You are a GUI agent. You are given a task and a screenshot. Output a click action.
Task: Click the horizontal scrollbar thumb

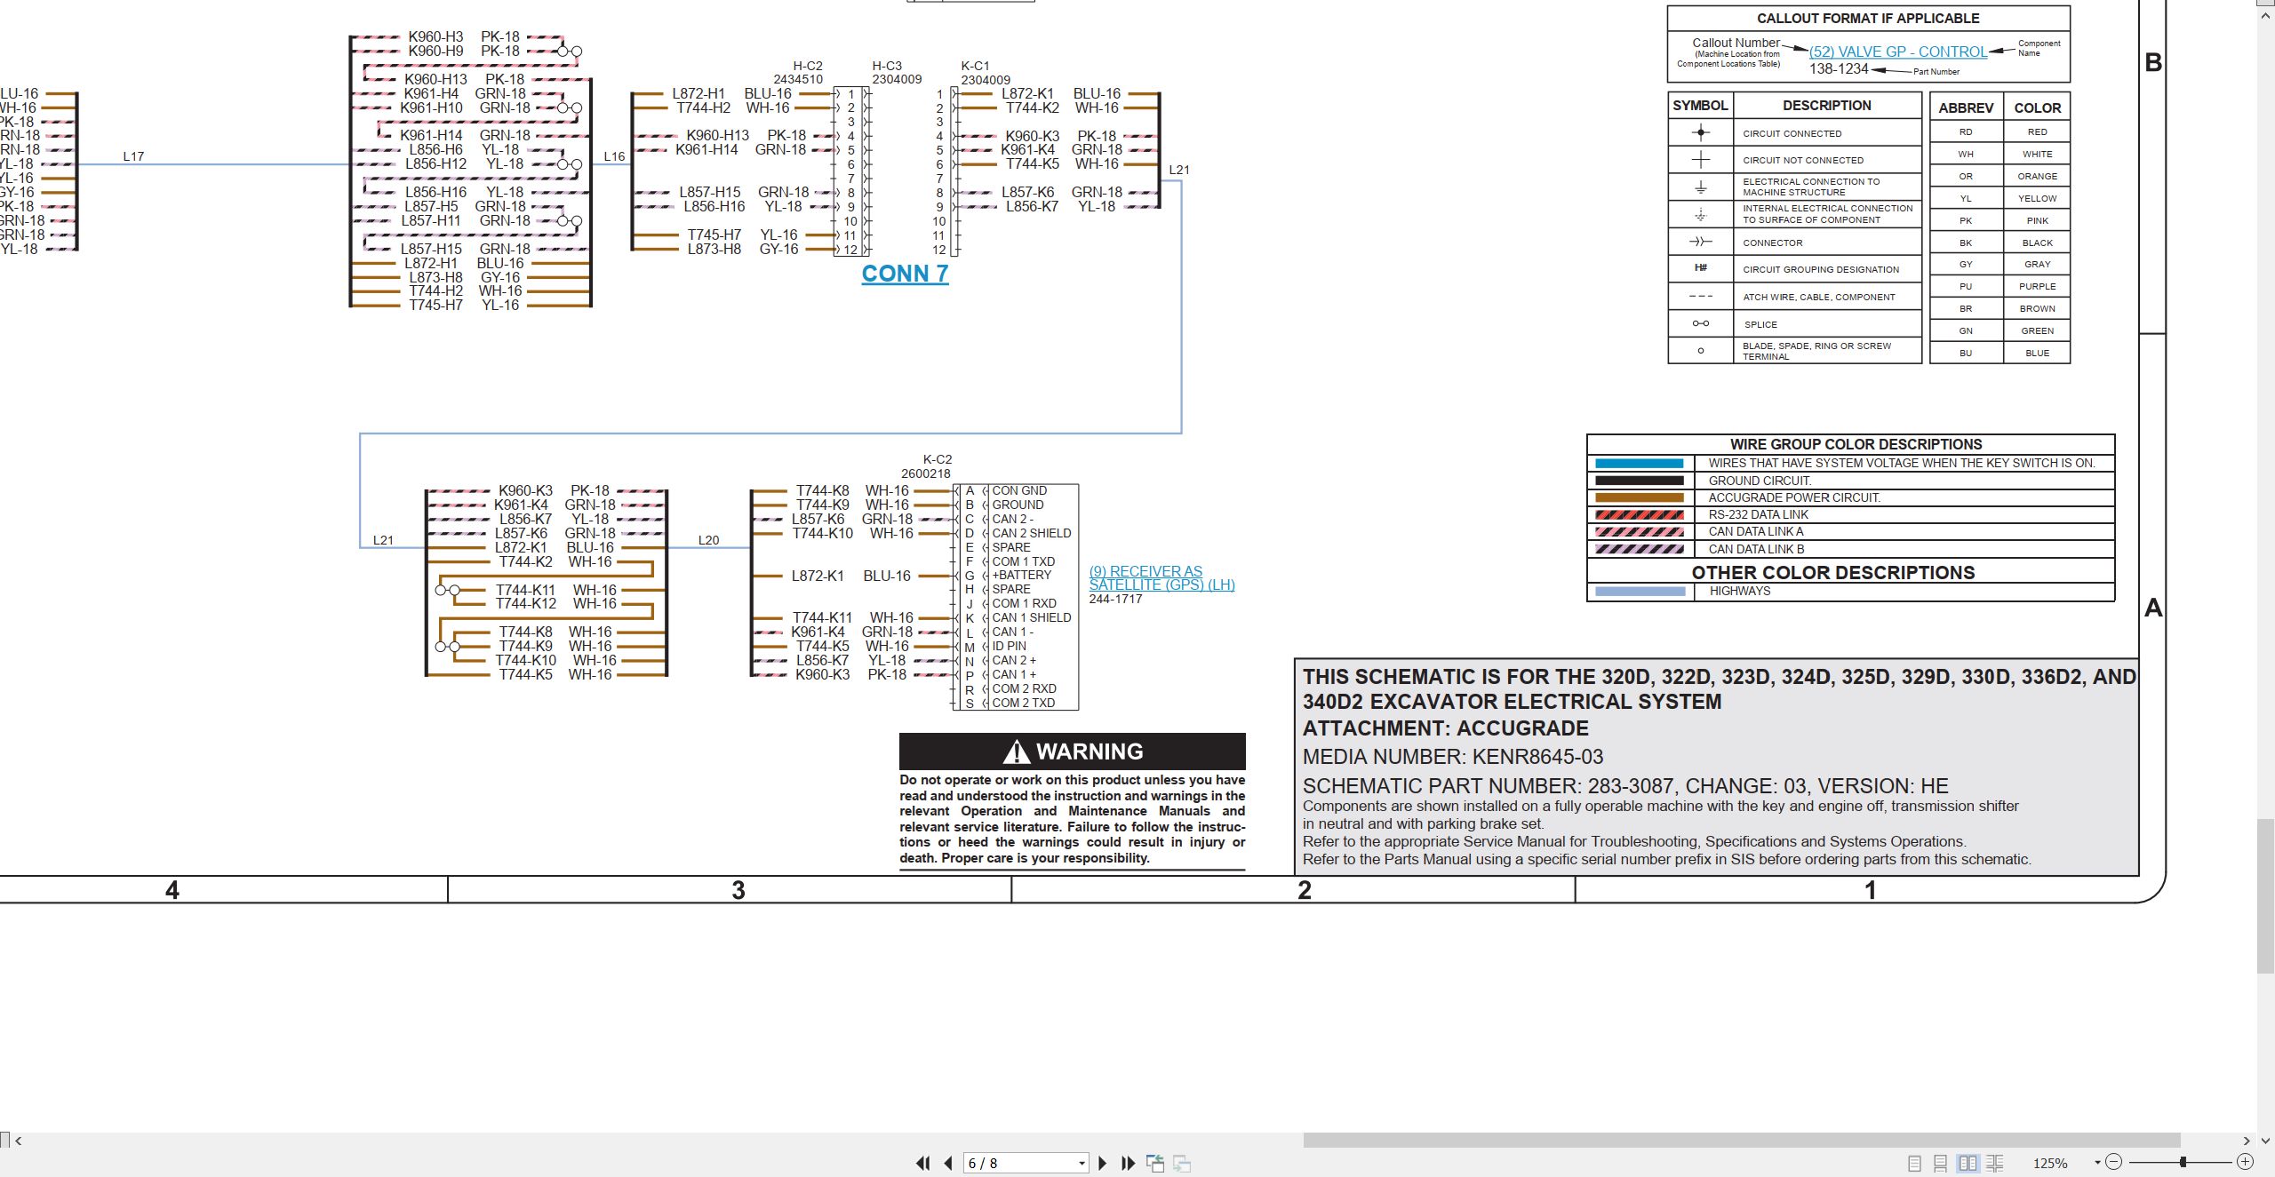coord(1742,1140)
